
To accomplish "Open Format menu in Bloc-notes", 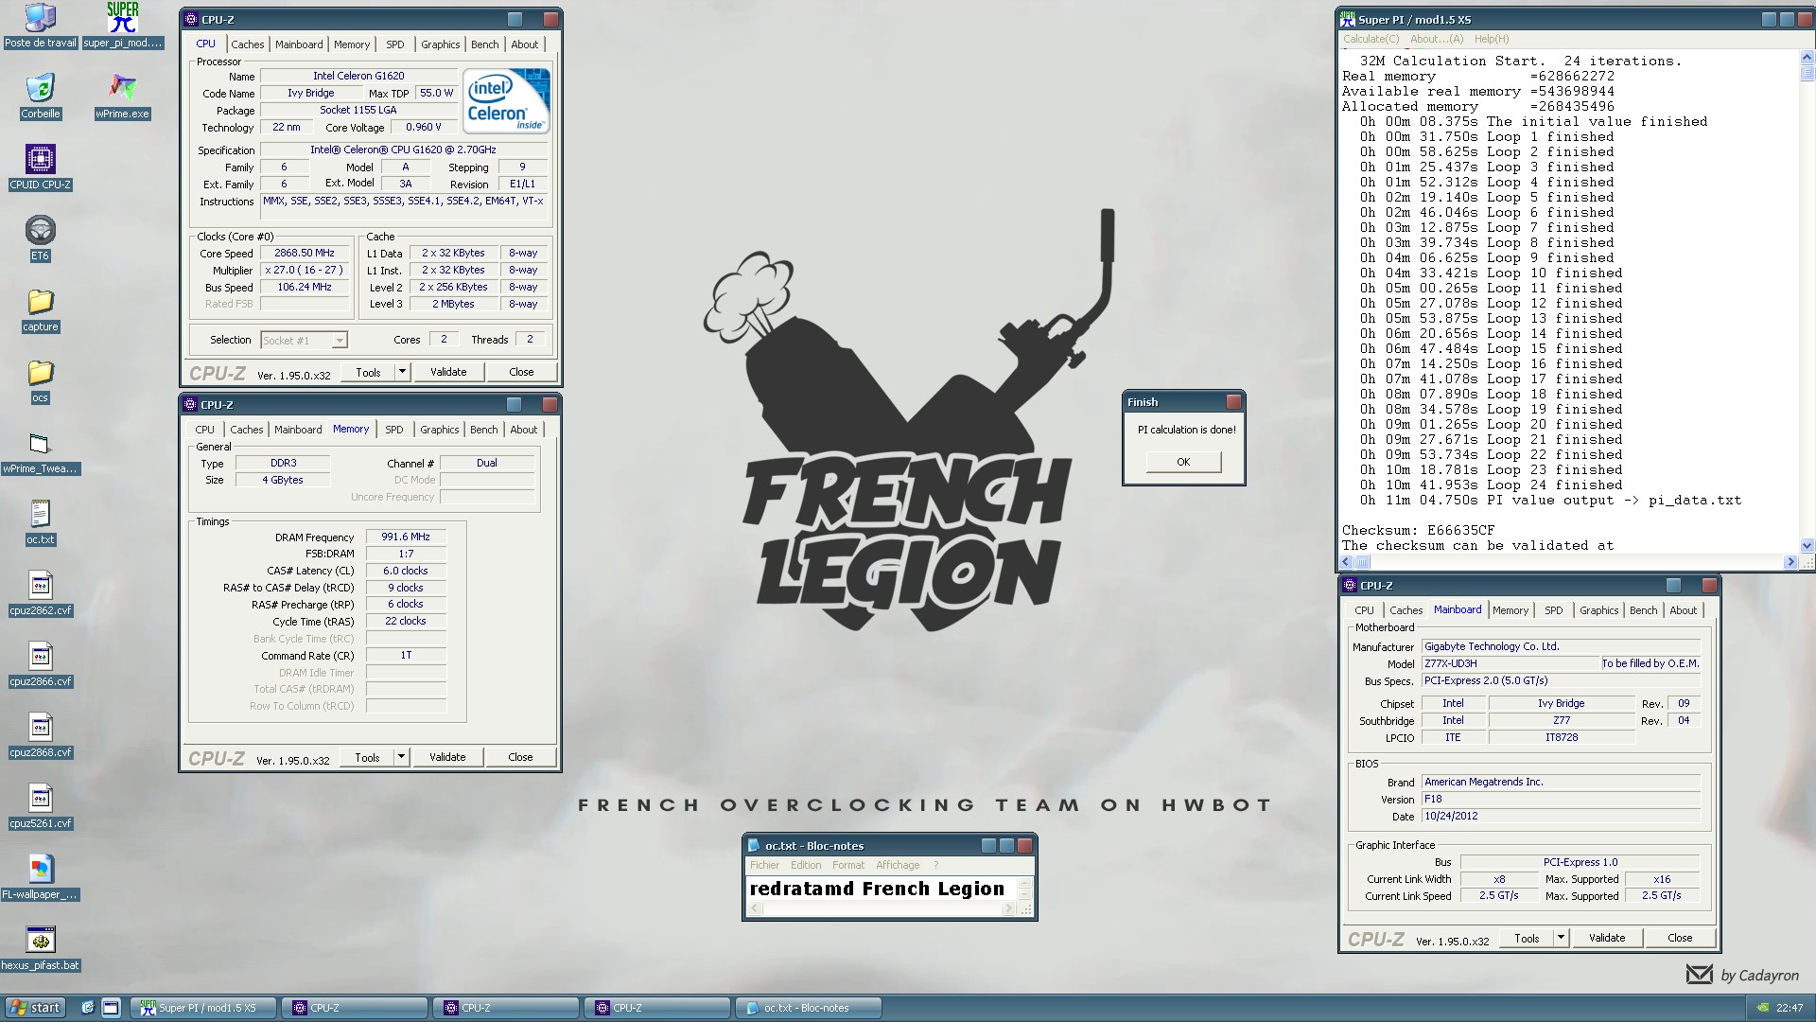I will 848,865.
